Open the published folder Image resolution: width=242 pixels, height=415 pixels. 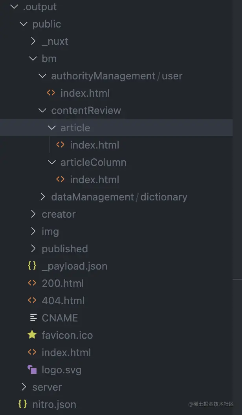coord(65,248)
